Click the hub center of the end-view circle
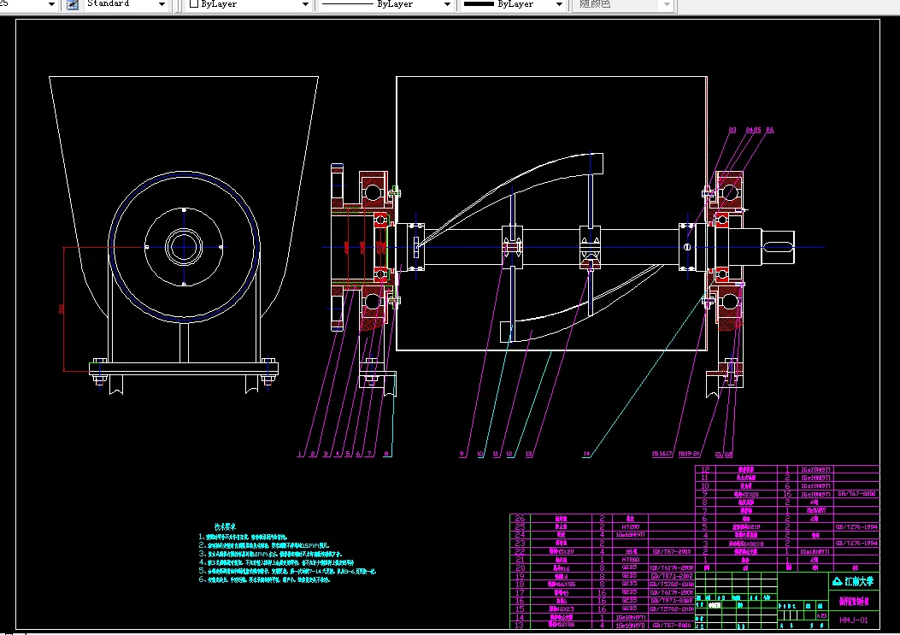This screenshot has height=635, width=900. point(184,247)
